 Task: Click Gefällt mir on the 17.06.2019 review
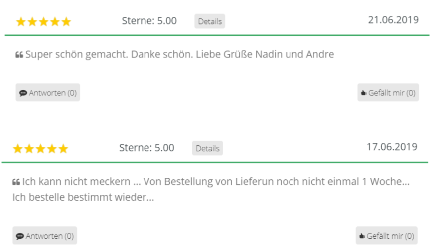[x=387, y=236]
